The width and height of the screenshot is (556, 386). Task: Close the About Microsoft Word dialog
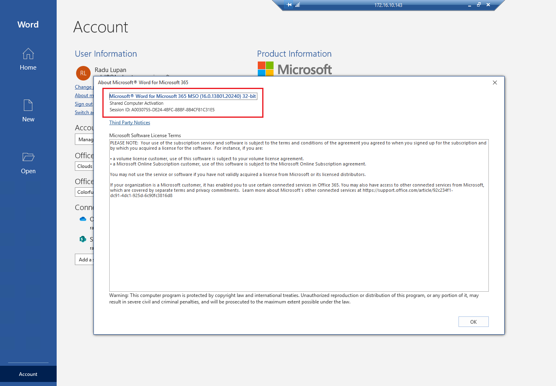click(494, 83)
